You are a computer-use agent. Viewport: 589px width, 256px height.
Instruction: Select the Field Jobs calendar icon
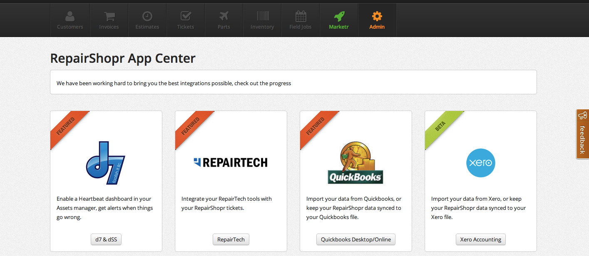[x=301, y=16]
